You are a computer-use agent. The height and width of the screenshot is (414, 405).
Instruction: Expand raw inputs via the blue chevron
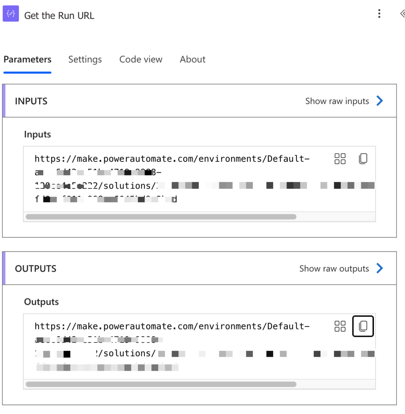pyautogui.click(x=380, y=101)
